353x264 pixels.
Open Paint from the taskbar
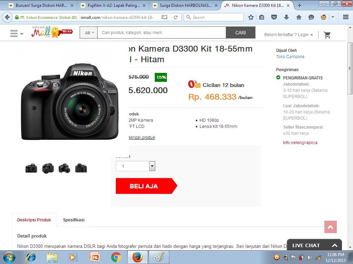(x=159, y=257)
